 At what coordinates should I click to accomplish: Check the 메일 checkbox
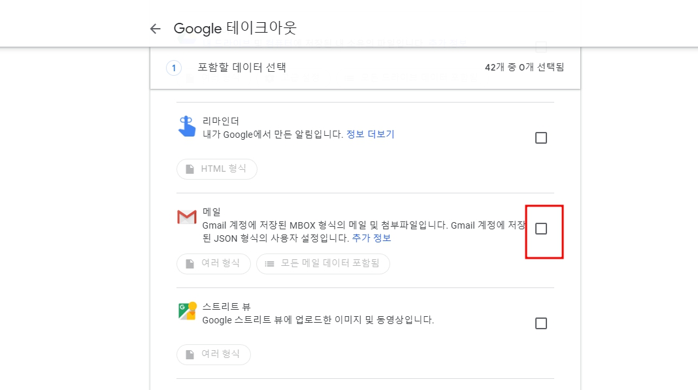[x=541, y=229]
